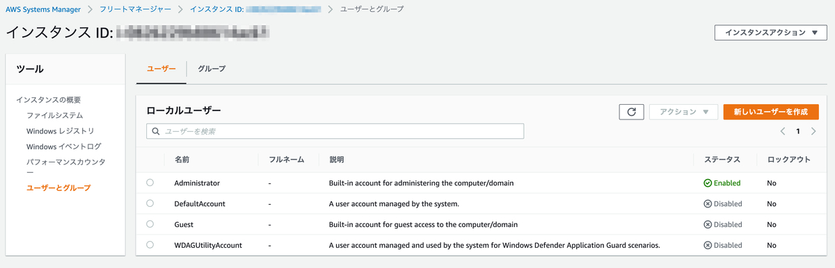Switch to the グループ tab
Image resolution: width=835 pixels, height=268 pixels.
(x=212, y=69)
